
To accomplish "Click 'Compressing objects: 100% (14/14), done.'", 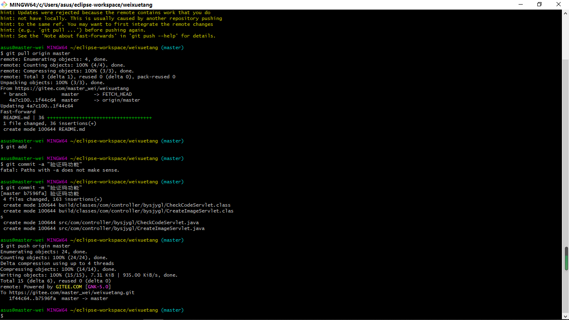I will tap(58, 269).
